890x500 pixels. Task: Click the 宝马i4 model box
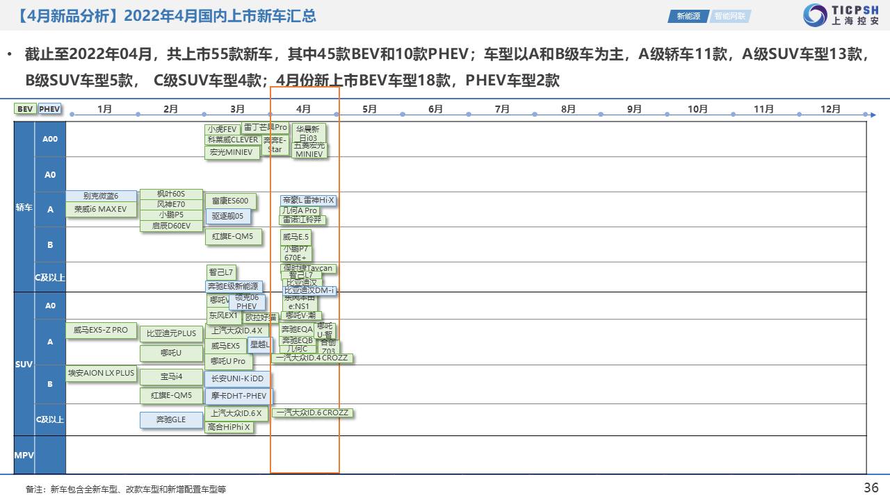[171, 376]
